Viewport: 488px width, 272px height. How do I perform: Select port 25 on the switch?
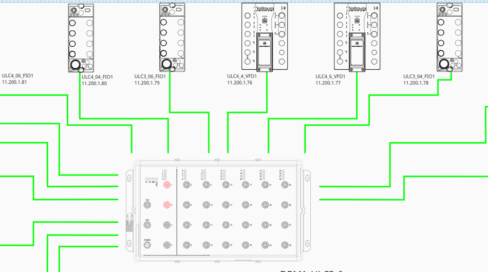[285, 185]
